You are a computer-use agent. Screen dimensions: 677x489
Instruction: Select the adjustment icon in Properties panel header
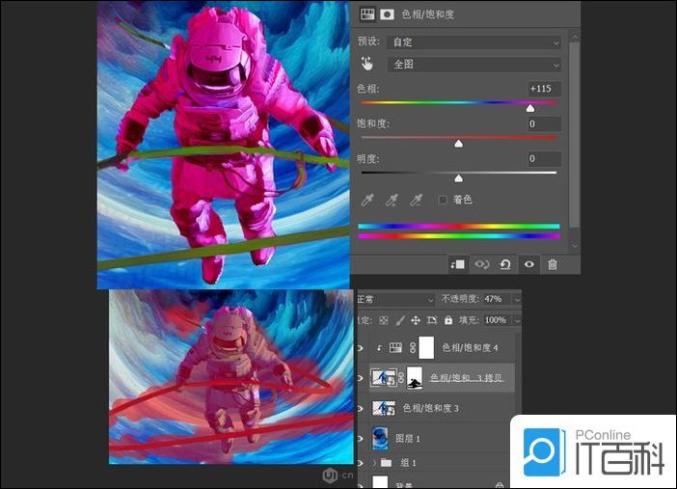pyautogui.click(x=367, y=14)
